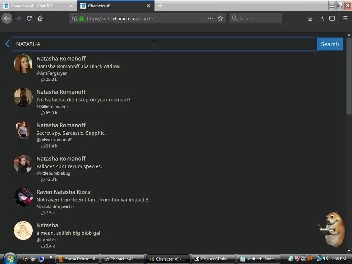Open Natasha Romanoff by @missusromanoff
Viewport: 352px width, 264px height.
[x=61, y=125]
